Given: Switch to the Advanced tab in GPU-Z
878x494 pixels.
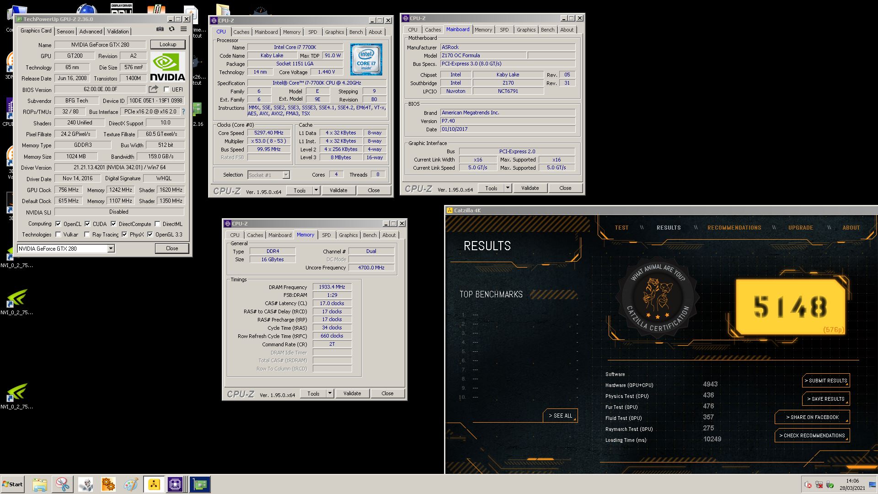Looking at the screenshot, I should (91, 32).
